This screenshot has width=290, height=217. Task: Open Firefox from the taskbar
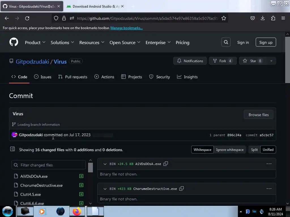tap(77, 211)
